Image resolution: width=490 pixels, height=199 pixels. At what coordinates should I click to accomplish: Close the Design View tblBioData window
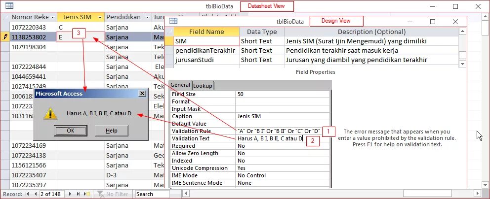pos(455,22)
